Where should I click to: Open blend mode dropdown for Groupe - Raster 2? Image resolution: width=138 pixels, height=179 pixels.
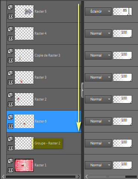98,143
